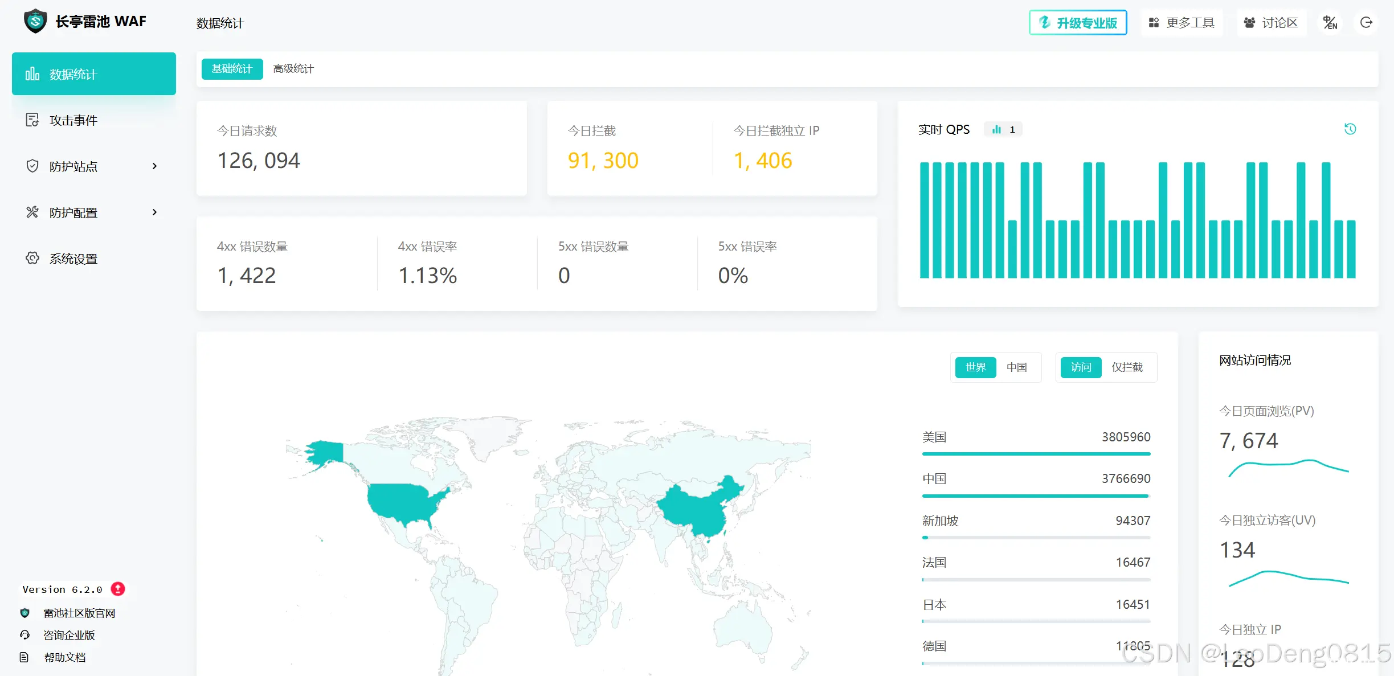The width and height of the screenshot is (1394, 676).
Task: Click the attack events icon in sidebar
Action: click(x=32, y=120)
